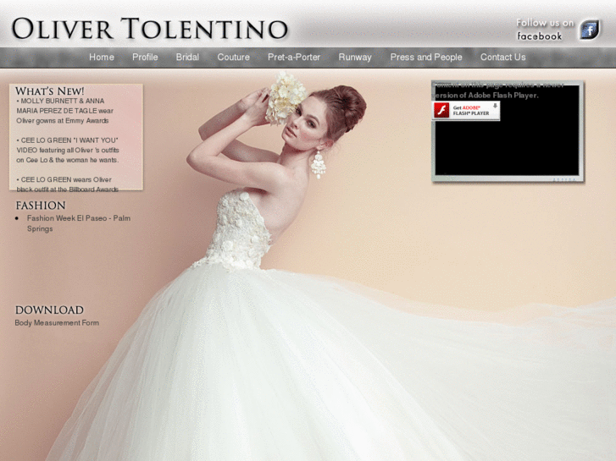Open Fashion Week El Paseo - Palm Springs link
Viewport: 616px width, 461px height.
pyautogui.click(x=79, y=223)
